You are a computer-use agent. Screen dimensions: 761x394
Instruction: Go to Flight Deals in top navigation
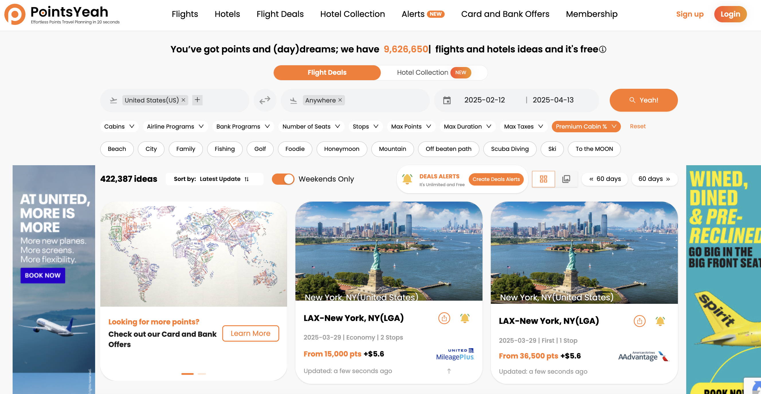point(280,14)
